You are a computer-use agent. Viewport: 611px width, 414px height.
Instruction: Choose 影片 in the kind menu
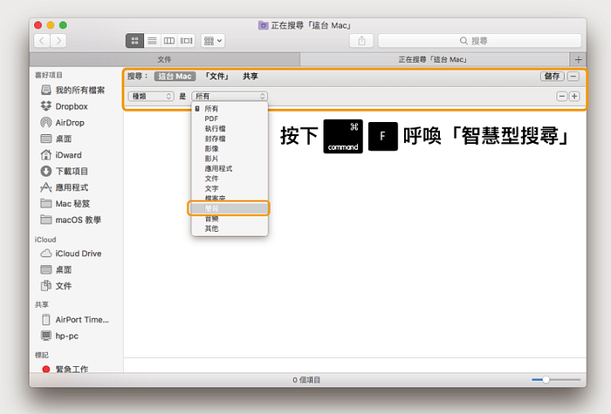tap(230, 159)
